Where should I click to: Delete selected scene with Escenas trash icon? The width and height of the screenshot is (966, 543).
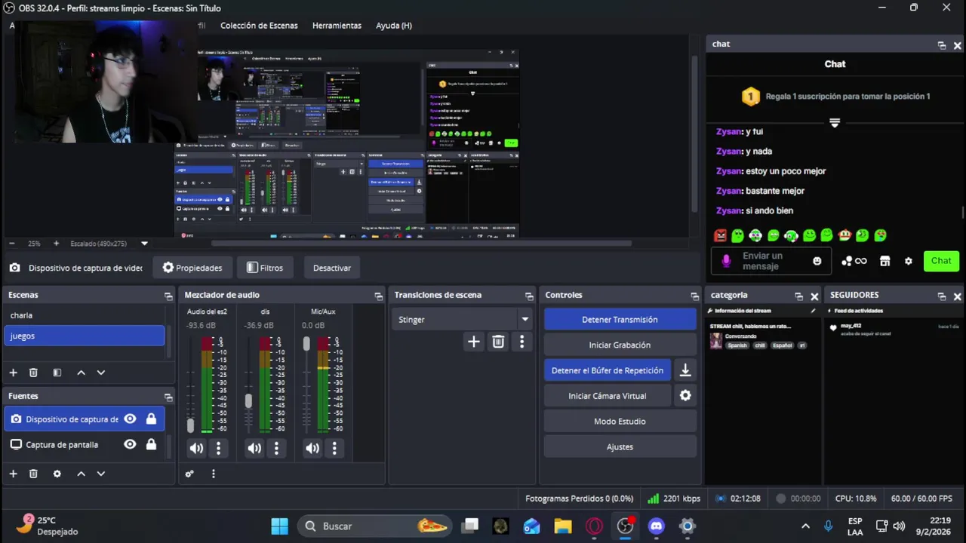[33, 373]
